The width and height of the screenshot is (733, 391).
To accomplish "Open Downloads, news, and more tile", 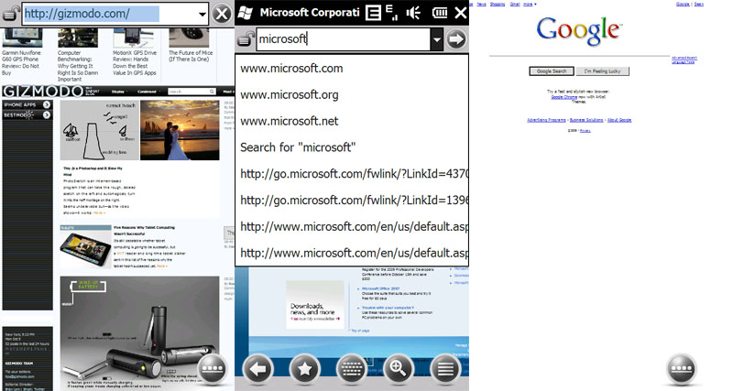I will click(x=315, y=305).
